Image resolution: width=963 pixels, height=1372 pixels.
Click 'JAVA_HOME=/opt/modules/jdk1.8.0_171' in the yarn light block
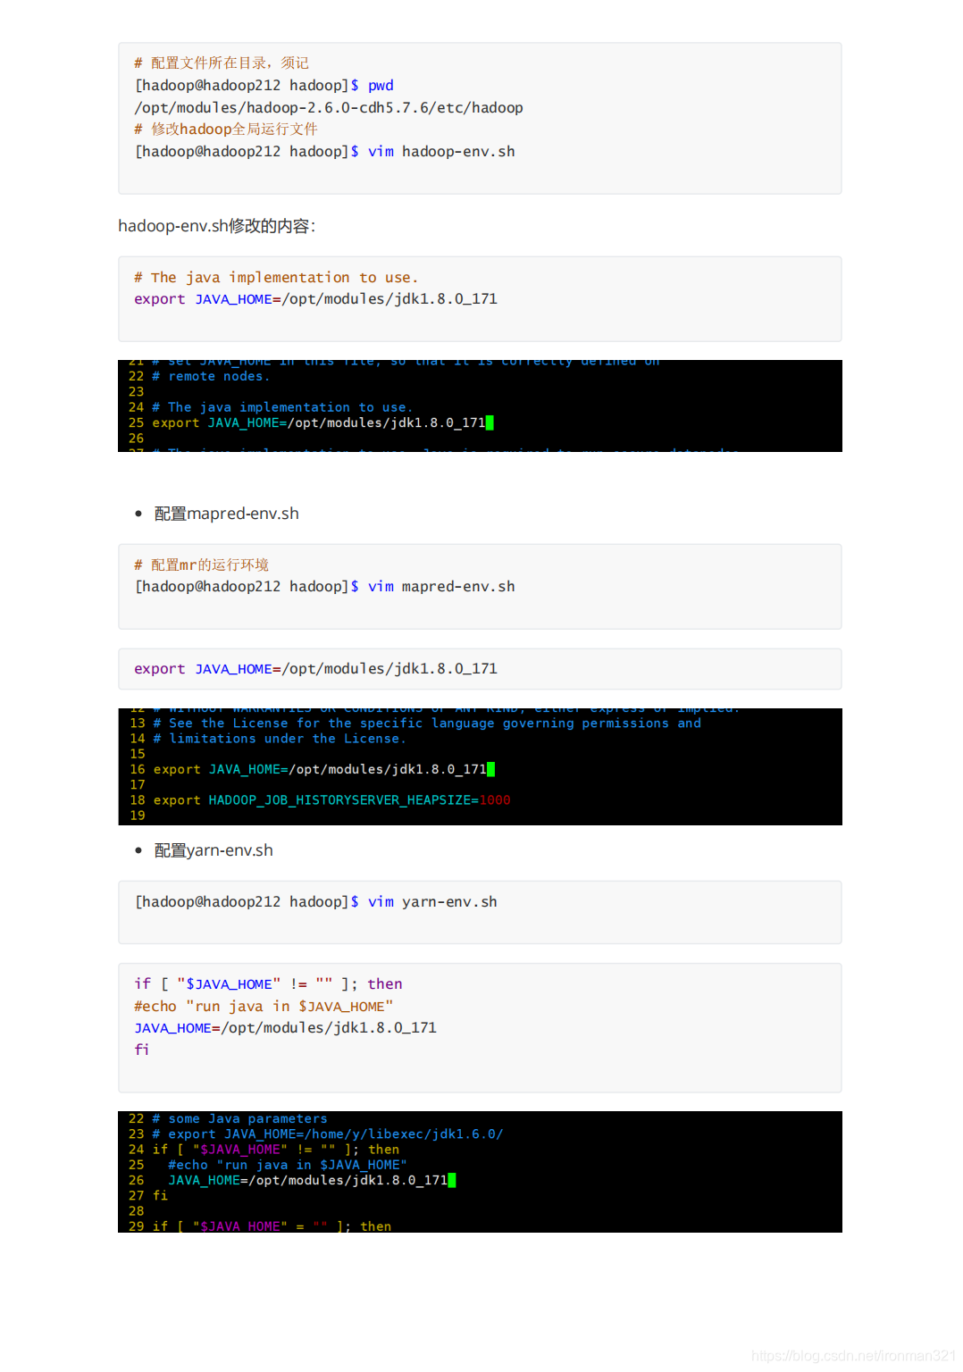pos(285,1028)
